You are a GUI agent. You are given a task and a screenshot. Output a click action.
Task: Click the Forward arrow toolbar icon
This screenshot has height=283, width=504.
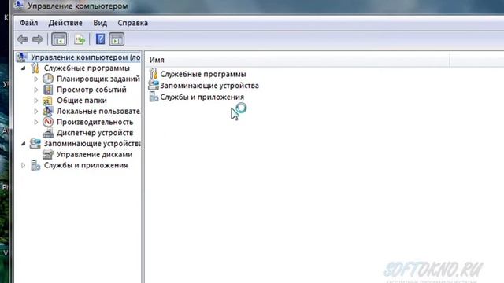pyautogui.click(x=38, y=39)
